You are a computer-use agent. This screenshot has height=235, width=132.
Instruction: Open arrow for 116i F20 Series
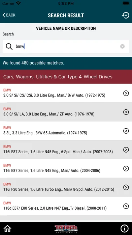tap(126, 187)
